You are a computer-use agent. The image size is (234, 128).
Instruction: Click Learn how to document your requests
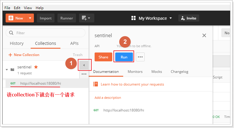[132, 84]
